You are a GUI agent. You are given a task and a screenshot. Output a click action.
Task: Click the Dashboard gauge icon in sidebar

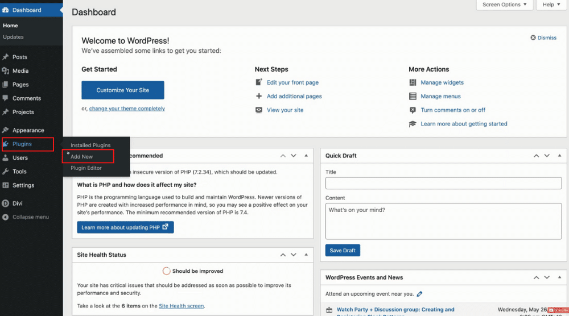click(x=6, y=10)
